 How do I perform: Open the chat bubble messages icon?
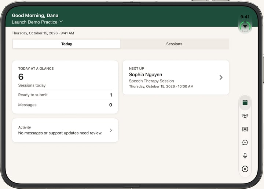(245, 142)
